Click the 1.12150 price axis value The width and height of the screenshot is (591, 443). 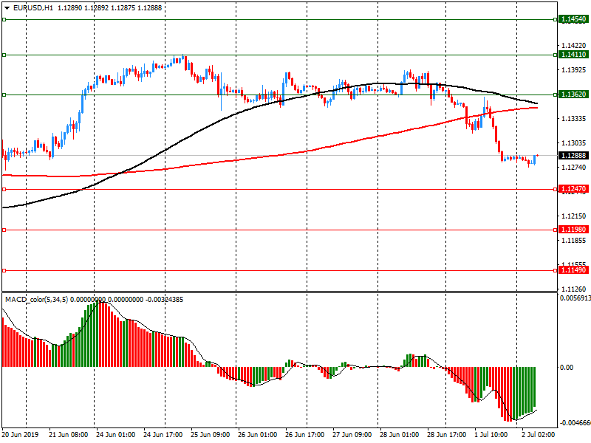(574, 216)
